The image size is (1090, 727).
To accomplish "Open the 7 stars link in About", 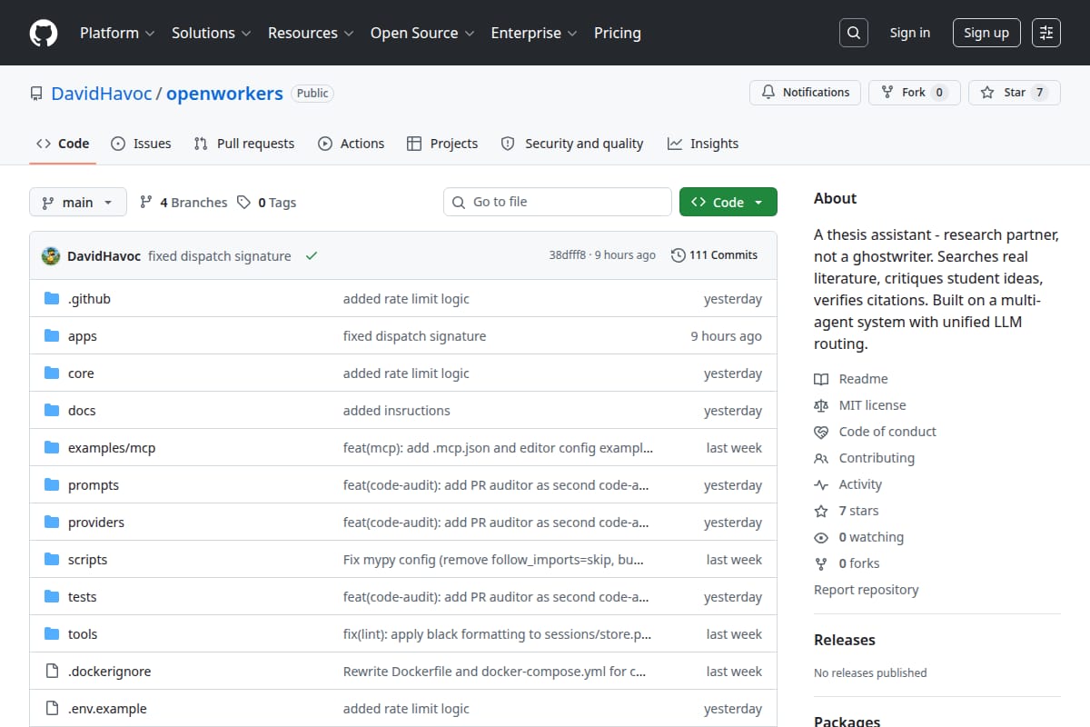I will [858, 511].
